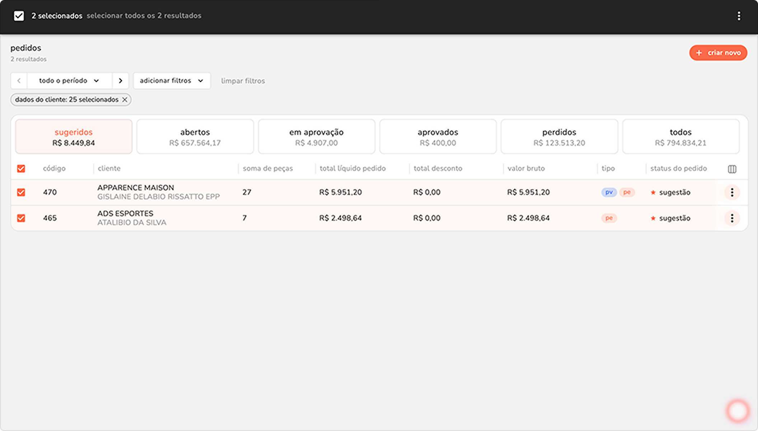This screenshot has height=431, width=758.
Task: Open row actions menu for order 465
Action: click(x=732, y=218)
